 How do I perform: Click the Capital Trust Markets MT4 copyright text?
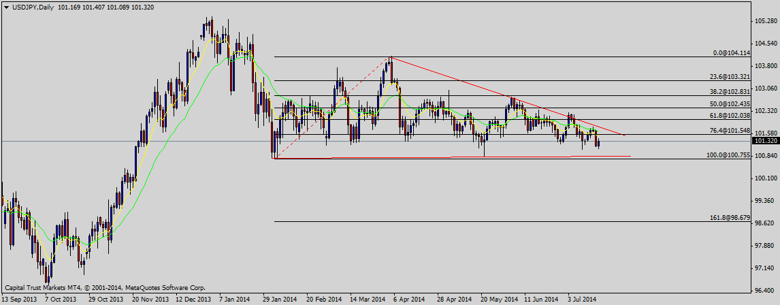pyautogui.click(x=104, y=288)
